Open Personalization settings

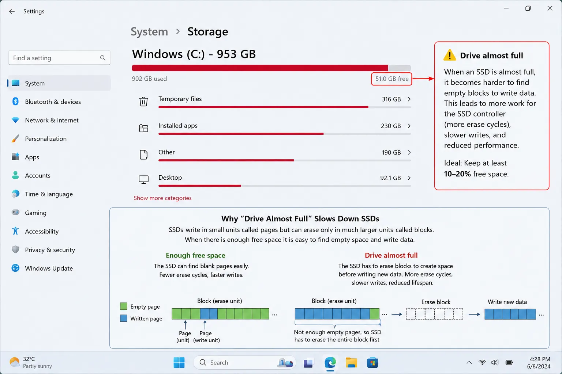[59, 138]
